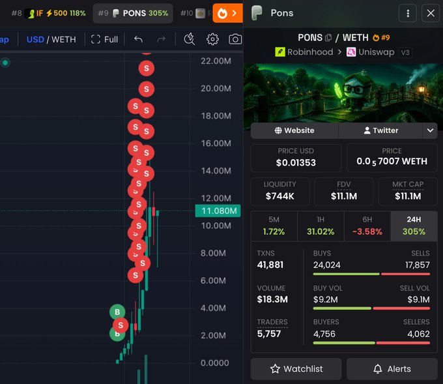Close the Pons details panel
This screenshot has height=384, width=443.
pos(431,13)
